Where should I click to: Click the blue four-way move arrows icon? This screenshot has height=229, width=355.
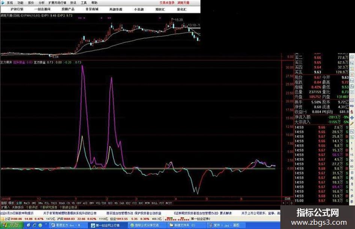click(x=352, y=118)
